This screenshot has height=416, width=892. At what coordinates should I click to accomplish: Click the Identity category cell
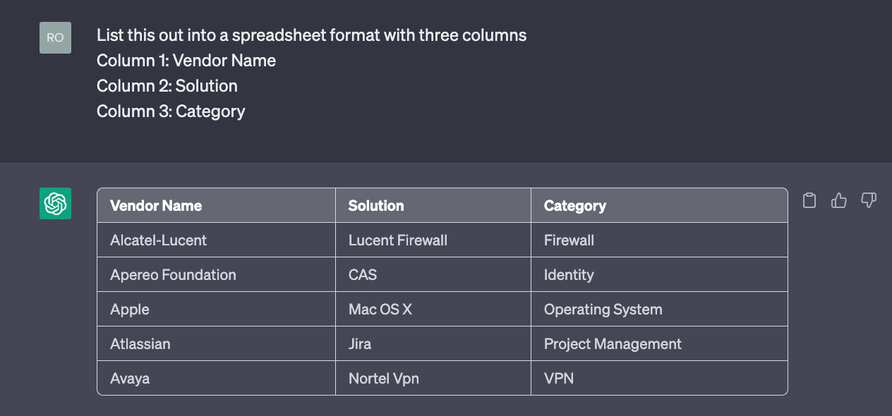click(659, 275)
